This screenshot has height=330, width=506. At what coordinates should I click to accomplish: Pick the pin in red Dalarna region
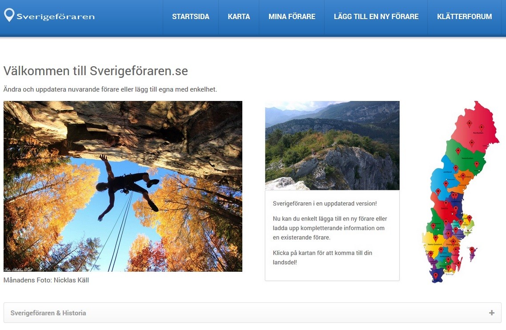[x=446, y=204]
